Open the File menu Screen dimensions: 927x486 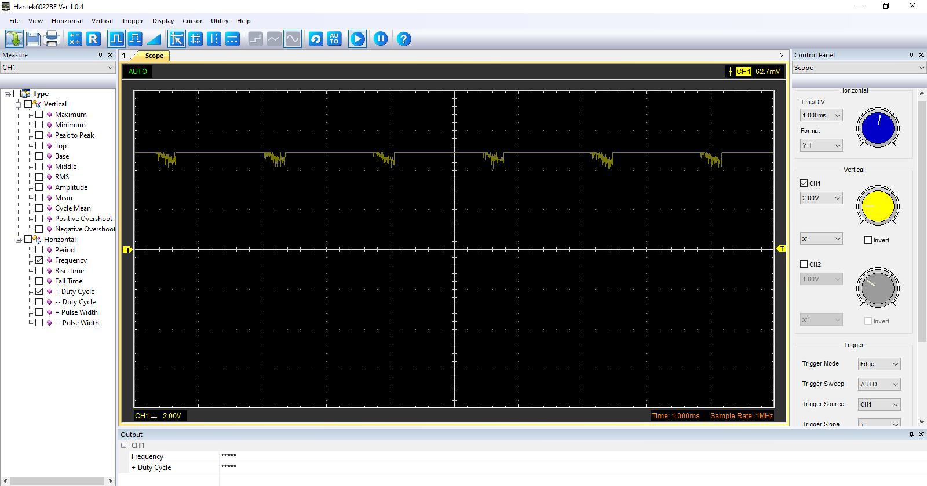(14, 21)
